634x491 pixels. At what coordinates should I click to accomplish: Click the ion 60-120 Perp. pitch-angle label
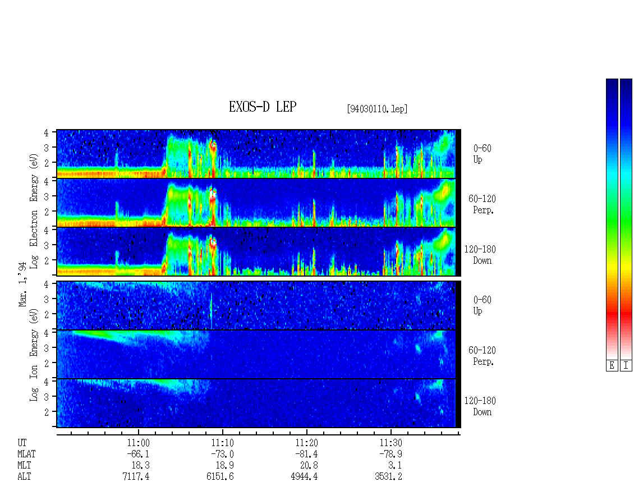(x=482, y=356)
